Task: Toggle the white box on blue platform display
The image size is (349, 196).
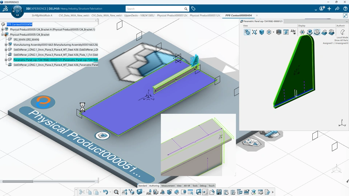Action: pyautogui.click(x=324, y=32)
